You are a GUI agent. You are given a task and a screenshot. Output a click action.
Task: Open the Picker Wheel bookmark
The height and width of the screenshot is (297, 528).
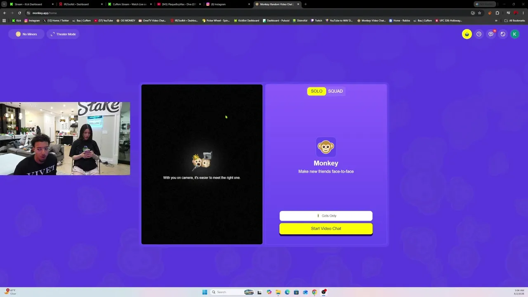coord(216,21)
